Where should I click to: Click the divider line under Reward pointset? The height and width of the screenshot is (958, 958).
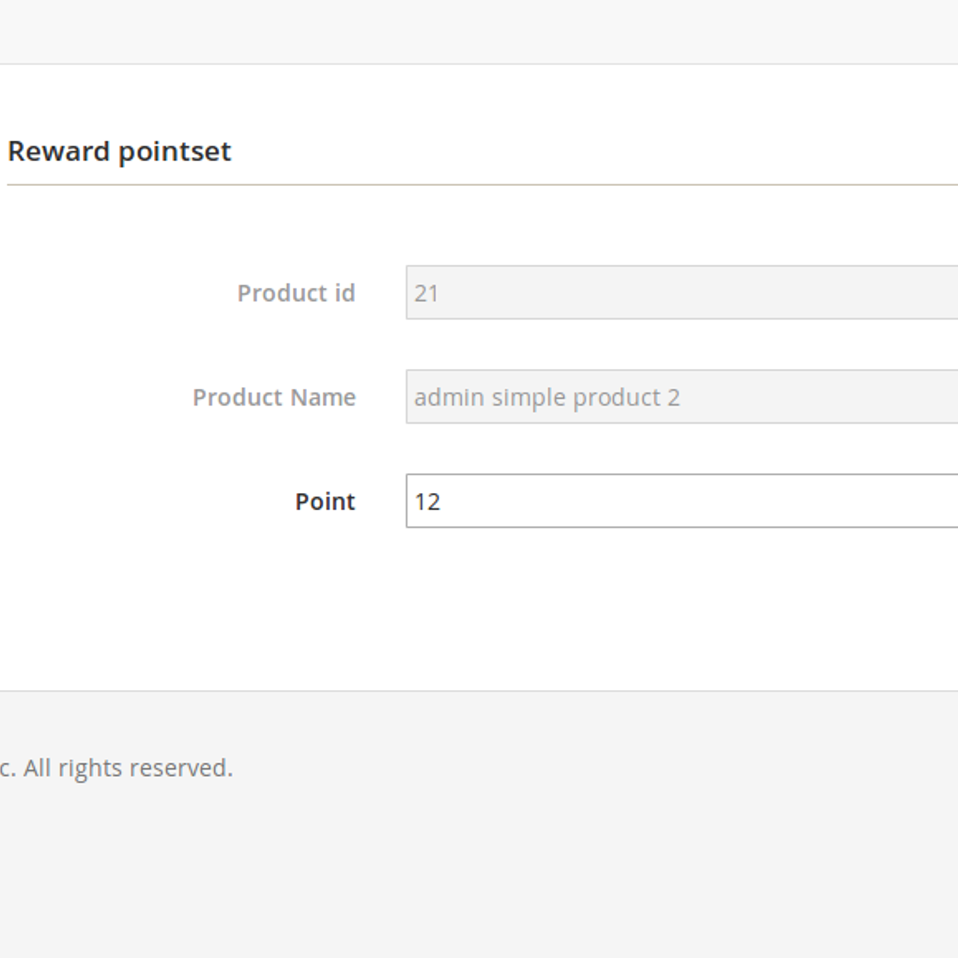[483, 185]
